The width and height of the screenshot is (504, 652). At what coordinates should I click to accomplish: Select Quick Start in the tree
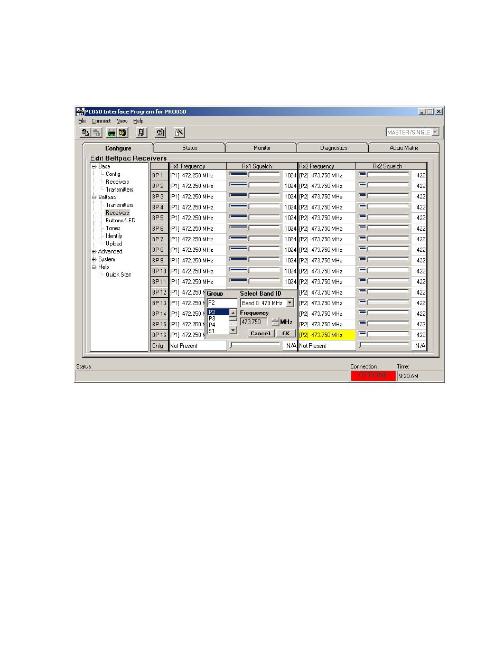tap(118, 275)
